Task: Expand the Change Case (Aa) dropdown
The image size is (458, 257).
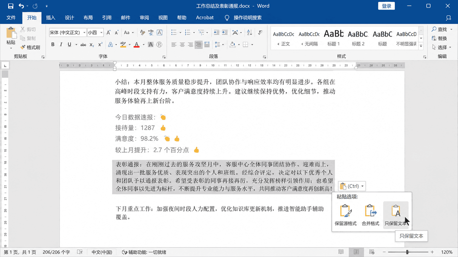Action: point(133,33)
